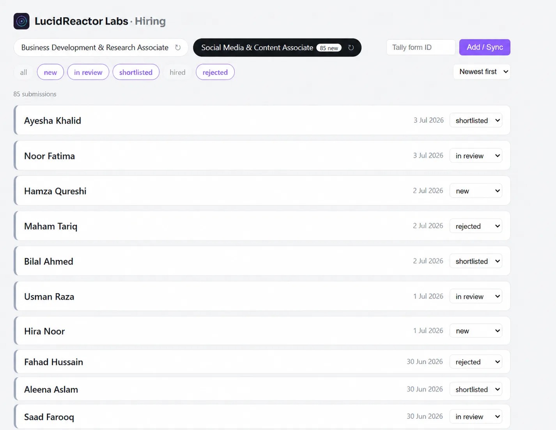Focus the Tally form ID input field
This screenshot has height=430, width=556.
[x=421, y=47]
